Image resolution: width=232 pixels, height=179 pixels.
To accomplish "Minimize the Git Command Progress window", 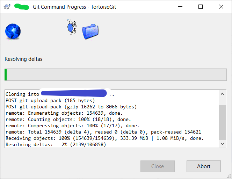I will [x=180, y=7].
